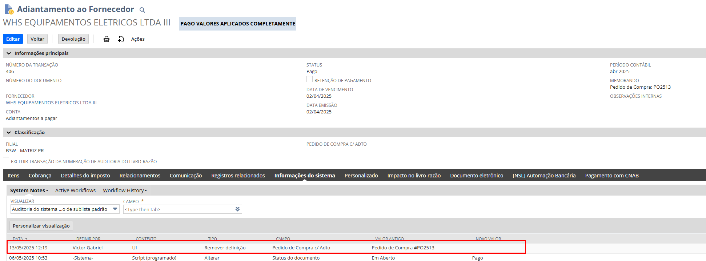Open the Ações menu

click(x=138, y=39)
